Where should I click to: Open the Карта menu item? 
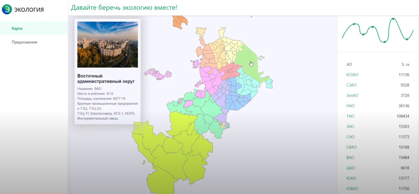point(17,28)
